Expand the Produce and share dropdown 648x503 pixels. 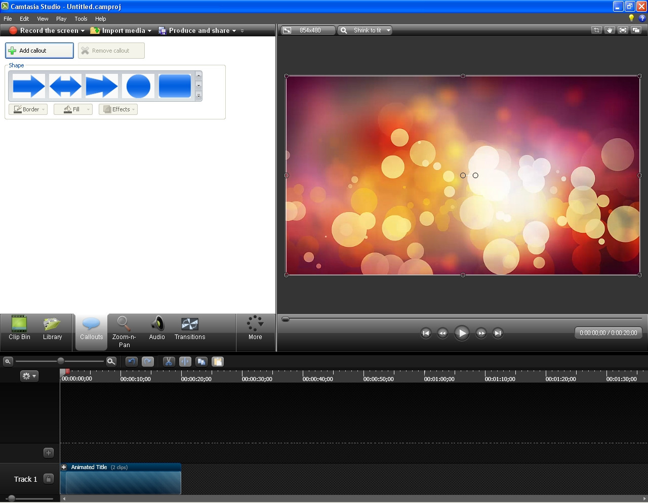(234, 31)
